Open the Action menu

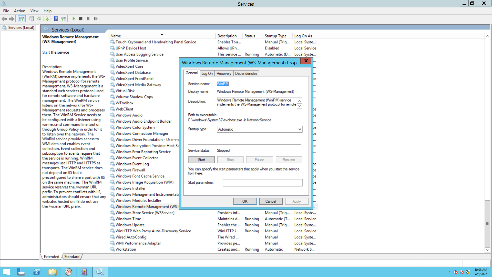[x=19, y=11]
